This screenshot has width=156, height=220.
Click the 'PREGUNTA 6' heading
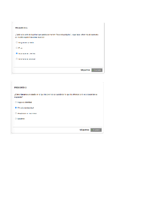coord(21,28)
